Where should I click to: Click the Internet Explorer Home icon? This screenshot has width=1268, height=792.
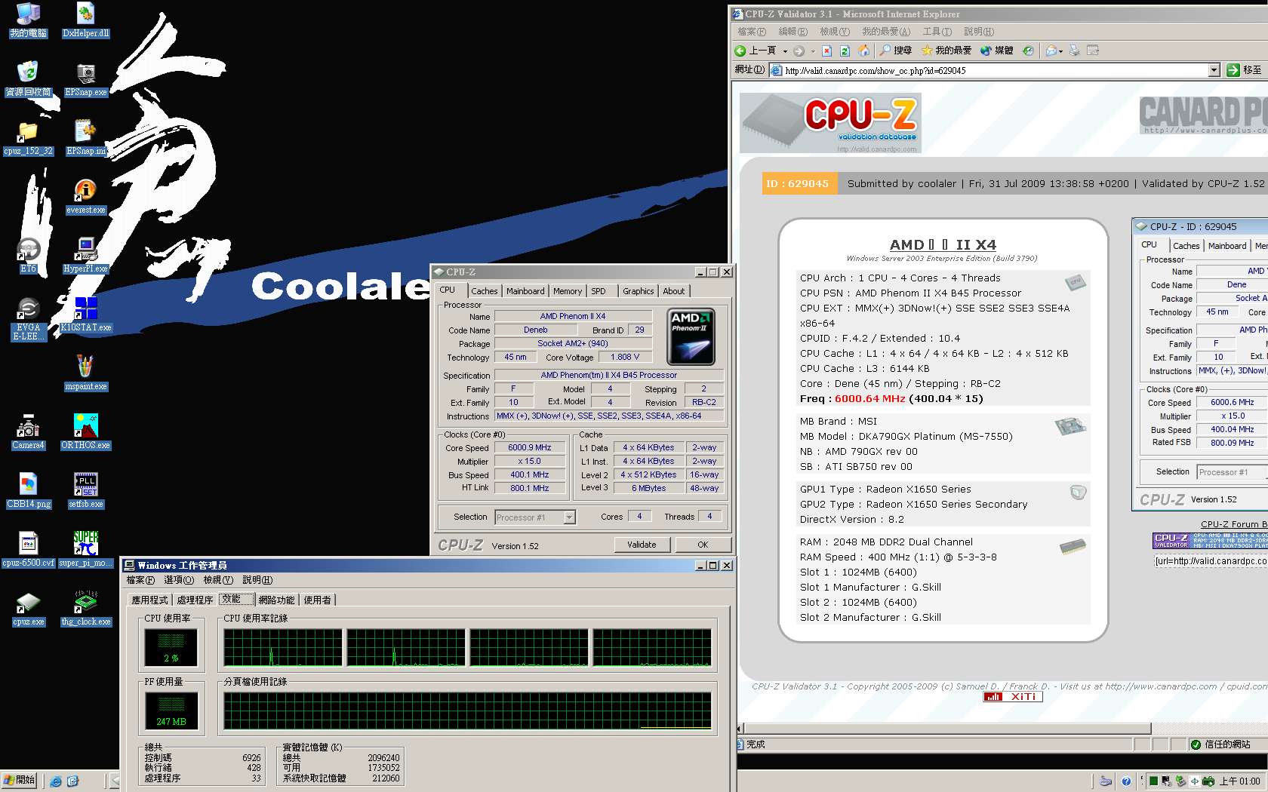[x=863, y=51]
